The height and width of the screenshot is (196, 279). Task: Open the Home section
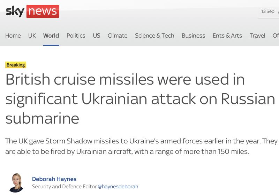point(13,36)
